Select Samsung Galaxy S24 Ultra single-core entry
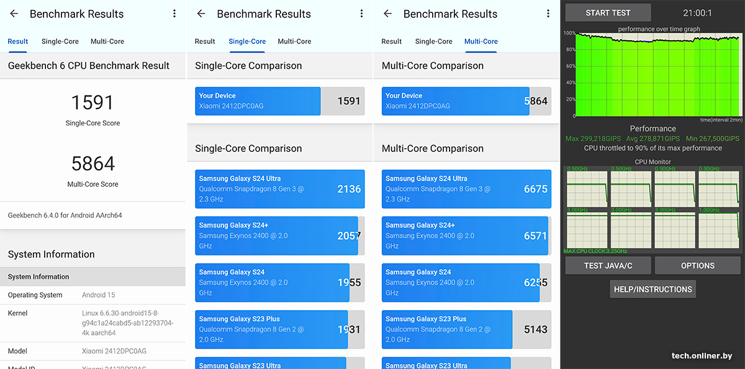Screen dimensions: 745x369 pos(280,189)
